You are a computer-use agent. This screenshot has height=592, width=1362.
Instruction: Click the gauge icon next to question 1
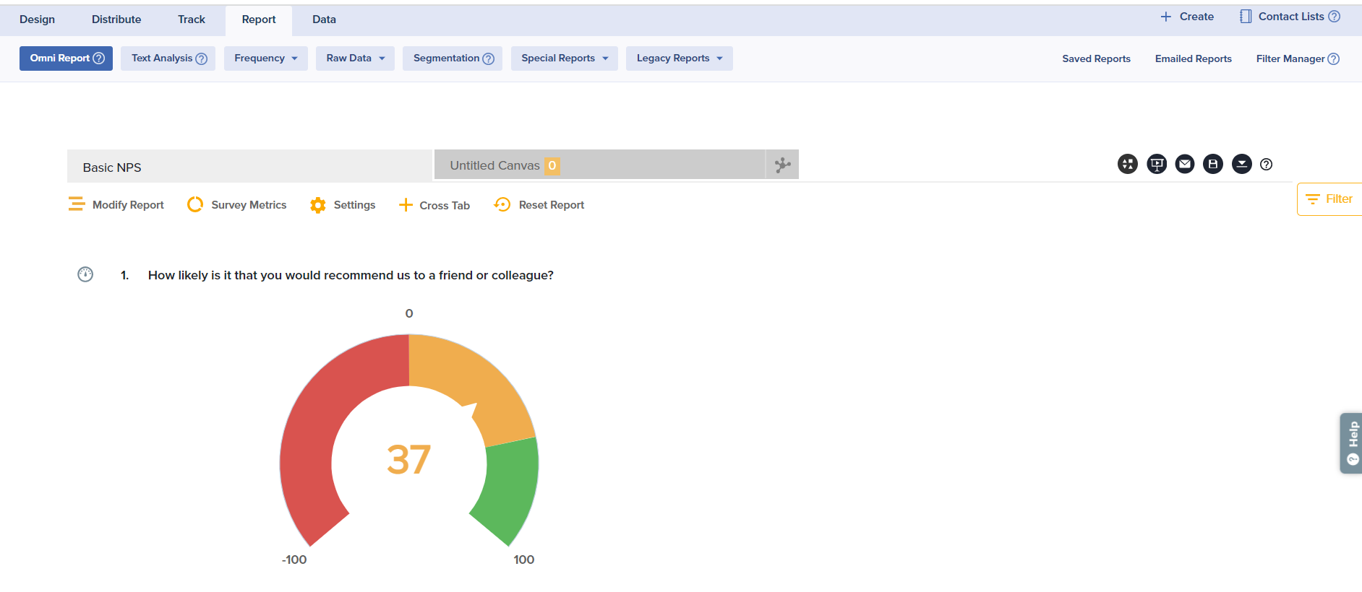coord(85,274)
